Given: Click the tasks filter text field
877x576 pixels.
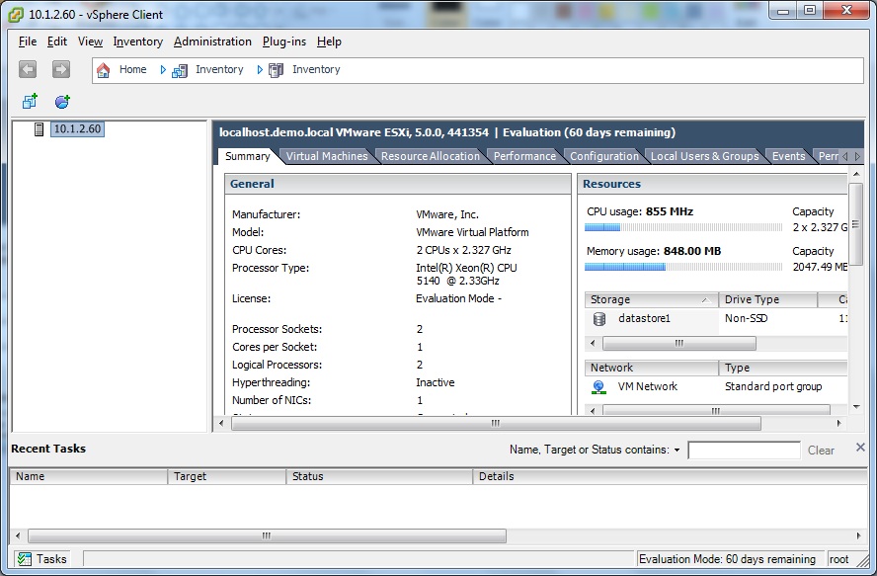Looking at the screenshot, I should 744,451.
